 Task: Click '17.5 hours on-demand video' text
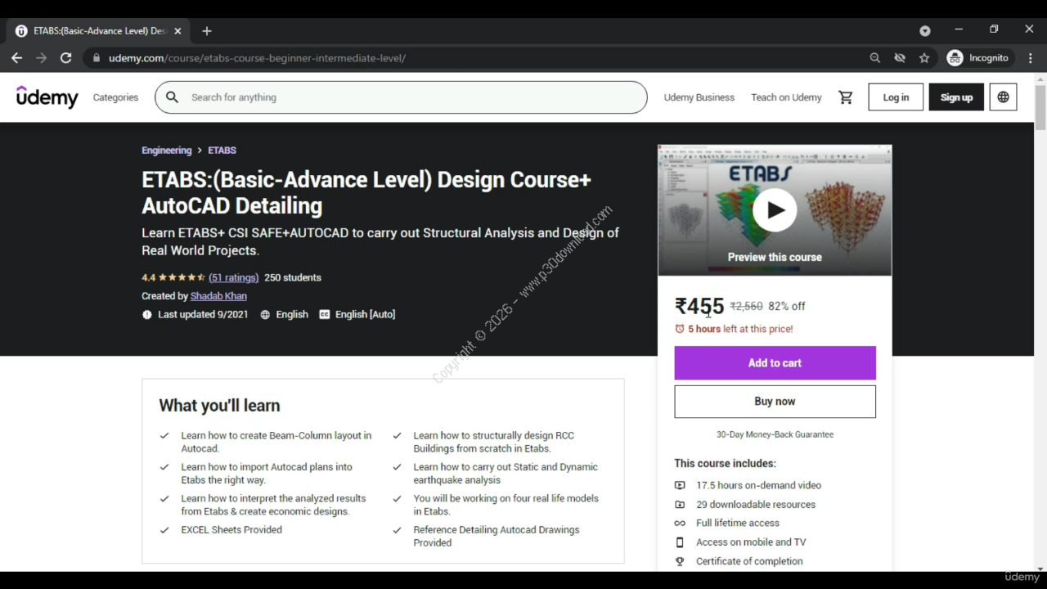click(x=758, y=485)
